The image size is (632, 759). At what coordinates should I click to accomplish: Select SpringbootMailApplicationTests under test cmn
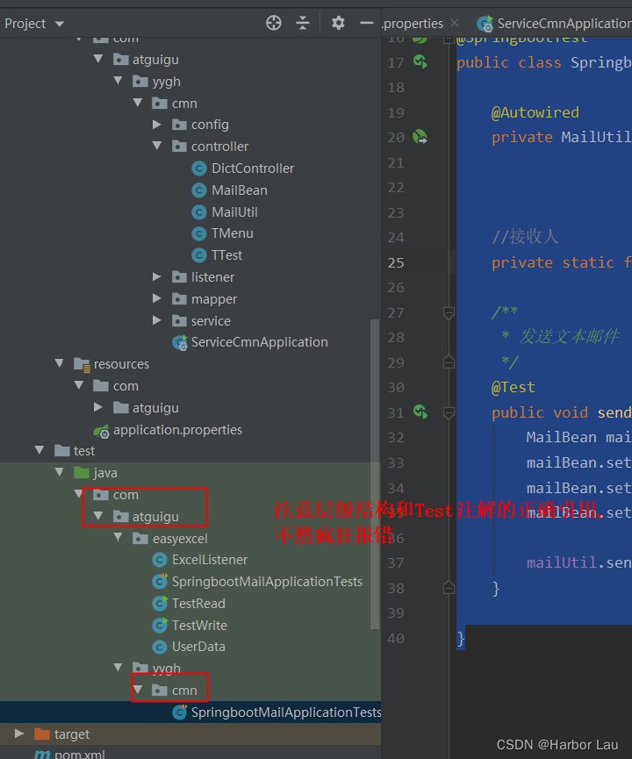pyautogui.click(x=286, y=712)
